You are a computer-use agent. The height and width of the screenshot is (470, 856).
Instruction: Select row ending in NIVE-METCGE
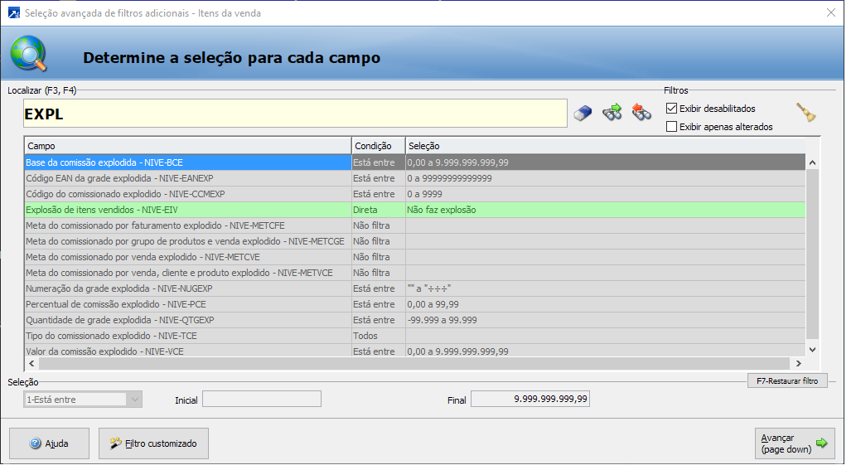[415, 241]
